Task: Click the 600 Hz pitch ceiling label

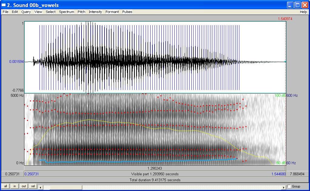Action: click(x=292, y=95)
